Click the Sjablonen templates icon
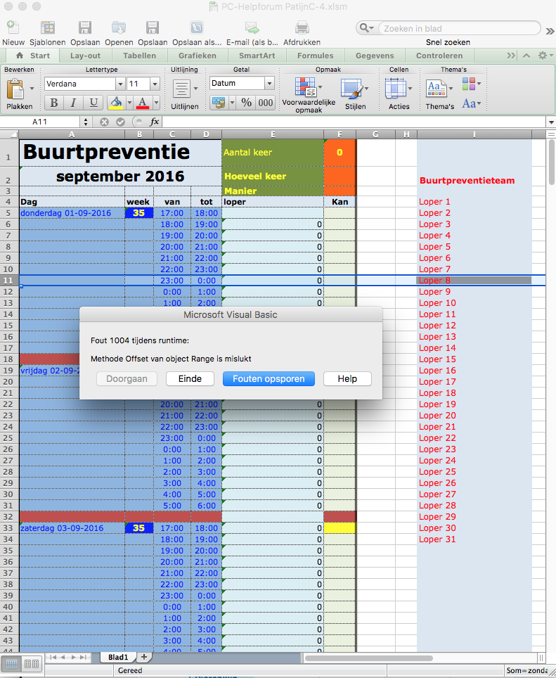556x678 pixels. point(48,28)
